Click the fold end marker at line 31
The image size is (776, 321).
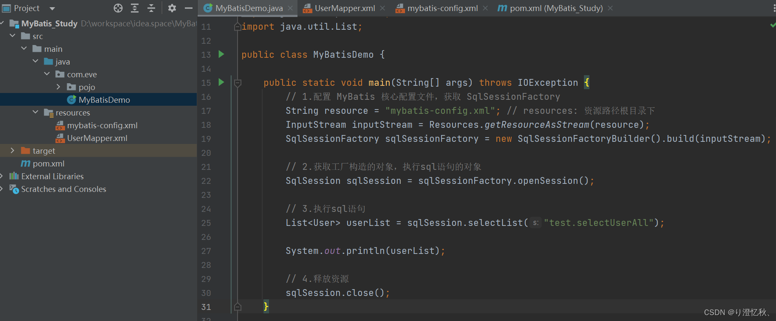click(238, 307)
